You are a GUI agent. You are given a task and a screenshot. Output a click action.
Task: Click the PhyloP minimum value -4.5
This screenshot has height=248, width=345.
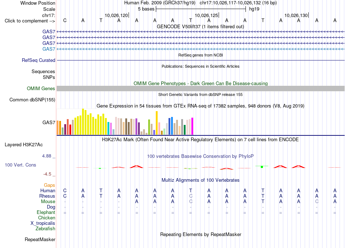click(x=47, y=174)
